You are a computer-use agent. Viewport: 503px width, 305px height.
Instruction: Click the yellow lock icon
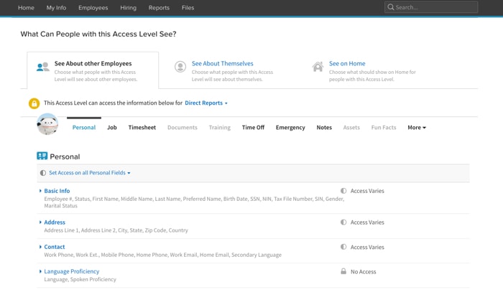34,103
